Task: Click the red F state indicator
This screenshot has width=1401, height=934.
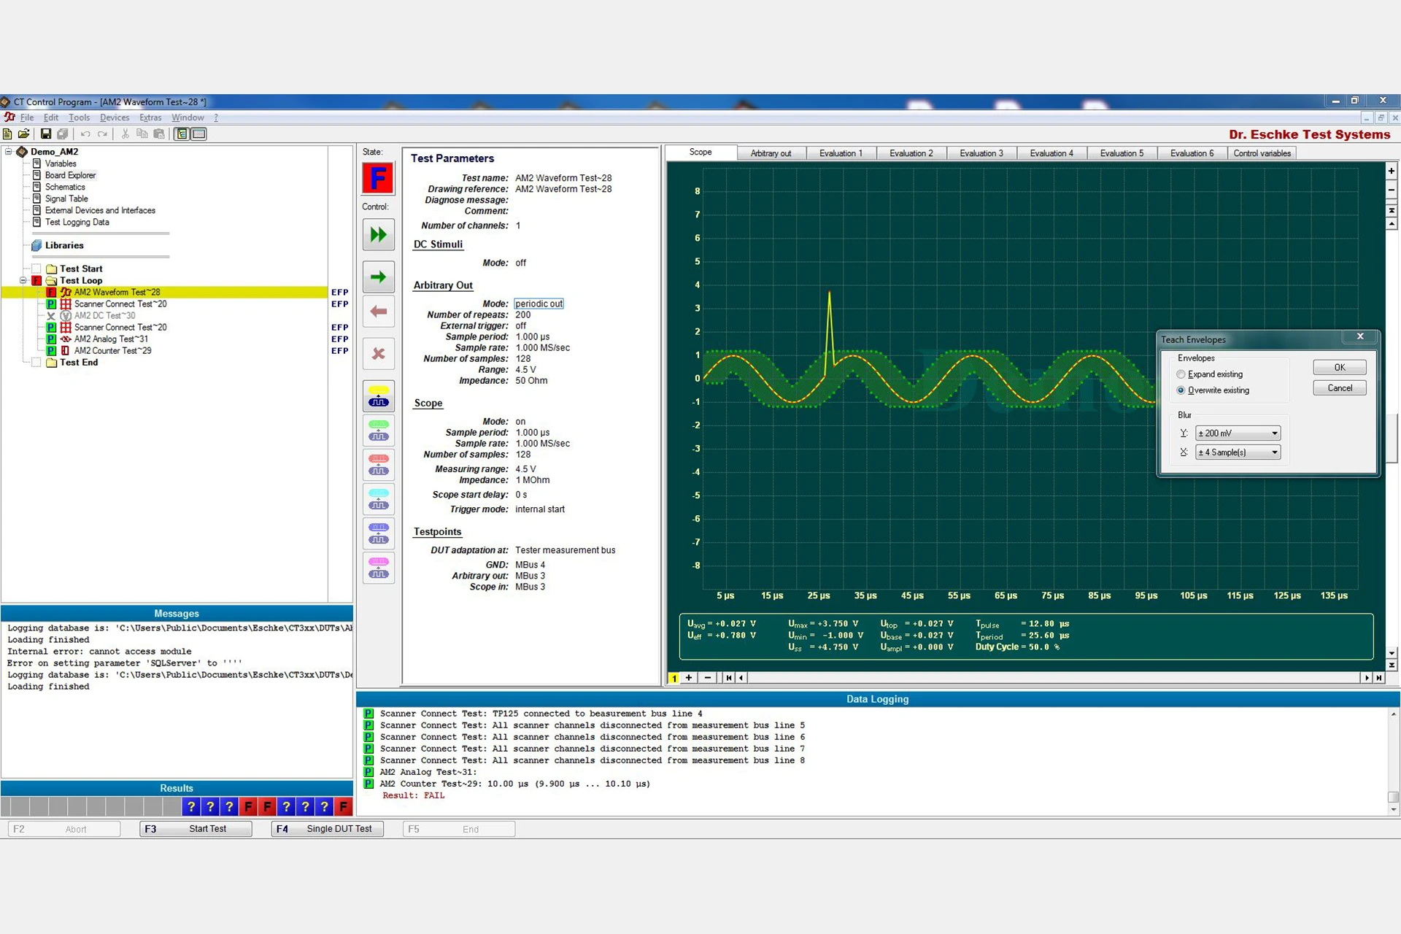Action: [378, 178]
